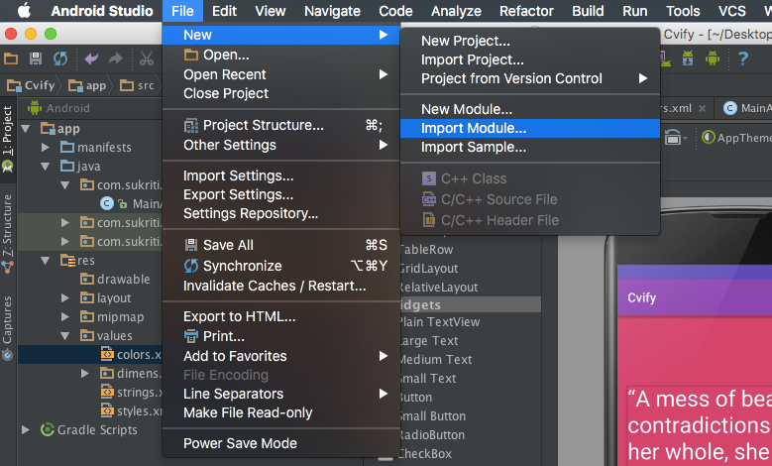The image size is (772, 466).
Task: Click the Open folder toolbar icon
Action: point(11,58)
